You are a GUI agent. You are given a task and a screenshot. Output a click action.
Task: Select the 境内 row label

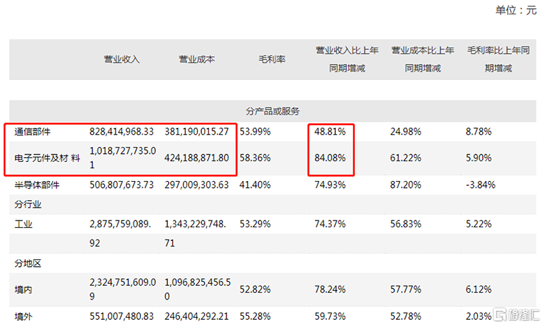(23, 289)
